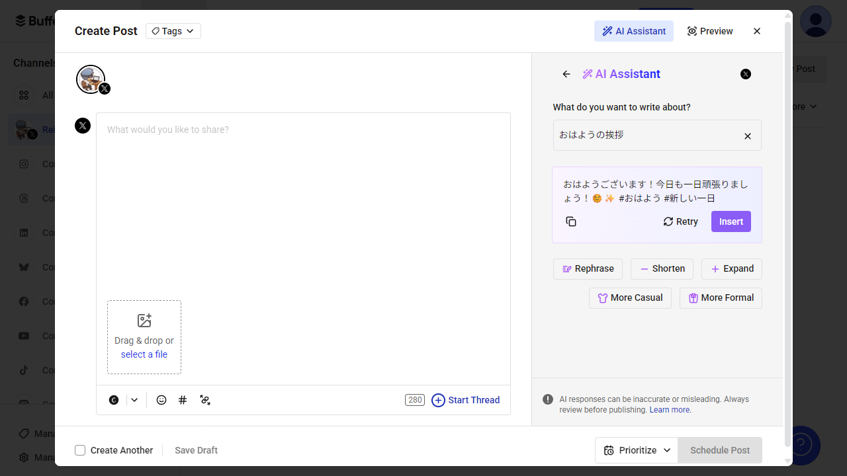
Task: Select the link shortener icon in the toolbar
Action: point(205,400)
